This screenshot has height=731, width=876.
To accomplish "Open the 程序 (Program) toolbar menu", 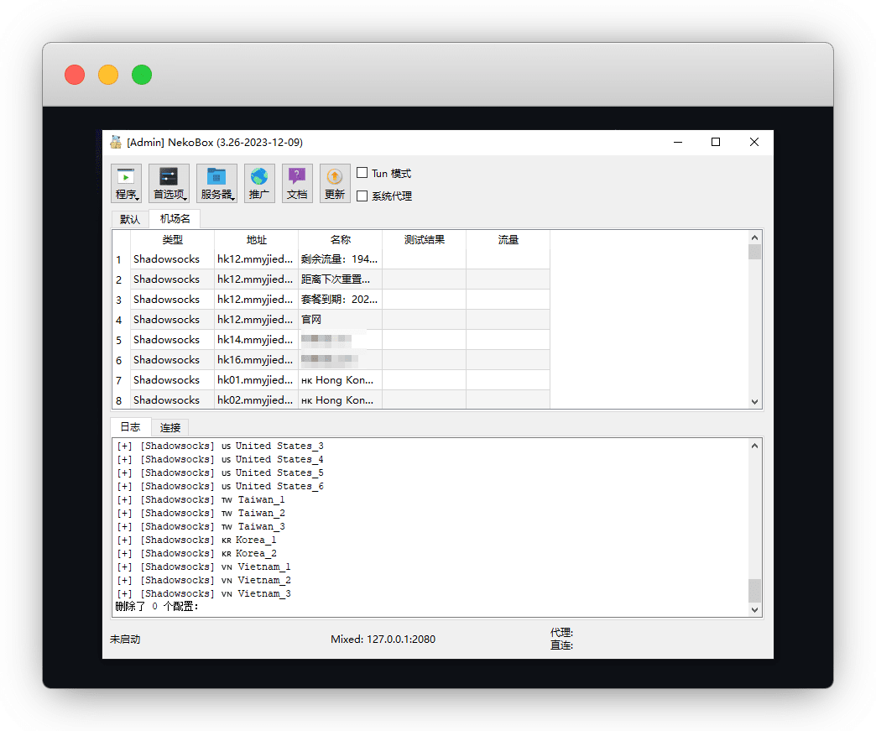I will coord(127,184).
